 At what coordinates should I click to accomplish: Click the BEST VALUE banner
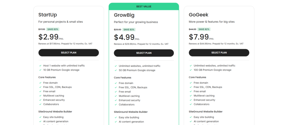point(144,6)
